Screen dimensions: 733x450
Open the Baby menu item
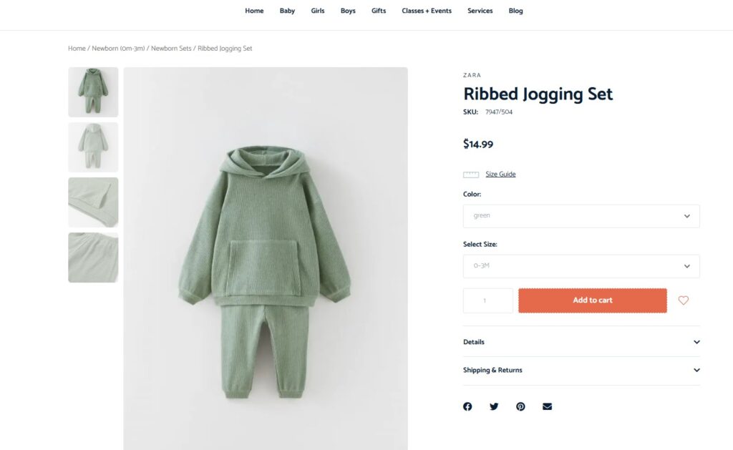pyautogui.click(x=287, y=11)
